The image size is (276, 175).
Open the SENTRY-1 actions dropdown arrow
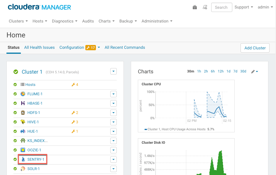point(114,160)
